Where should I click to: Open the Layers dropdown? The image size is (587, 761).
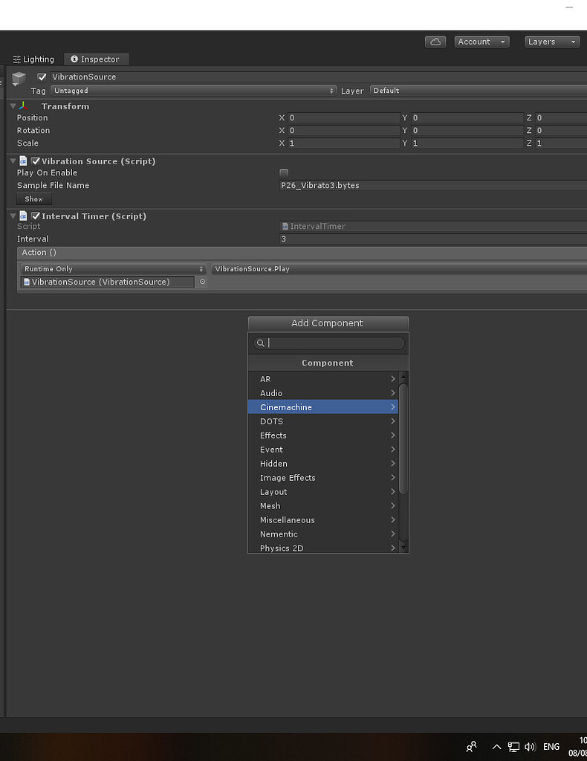point(552,42)
